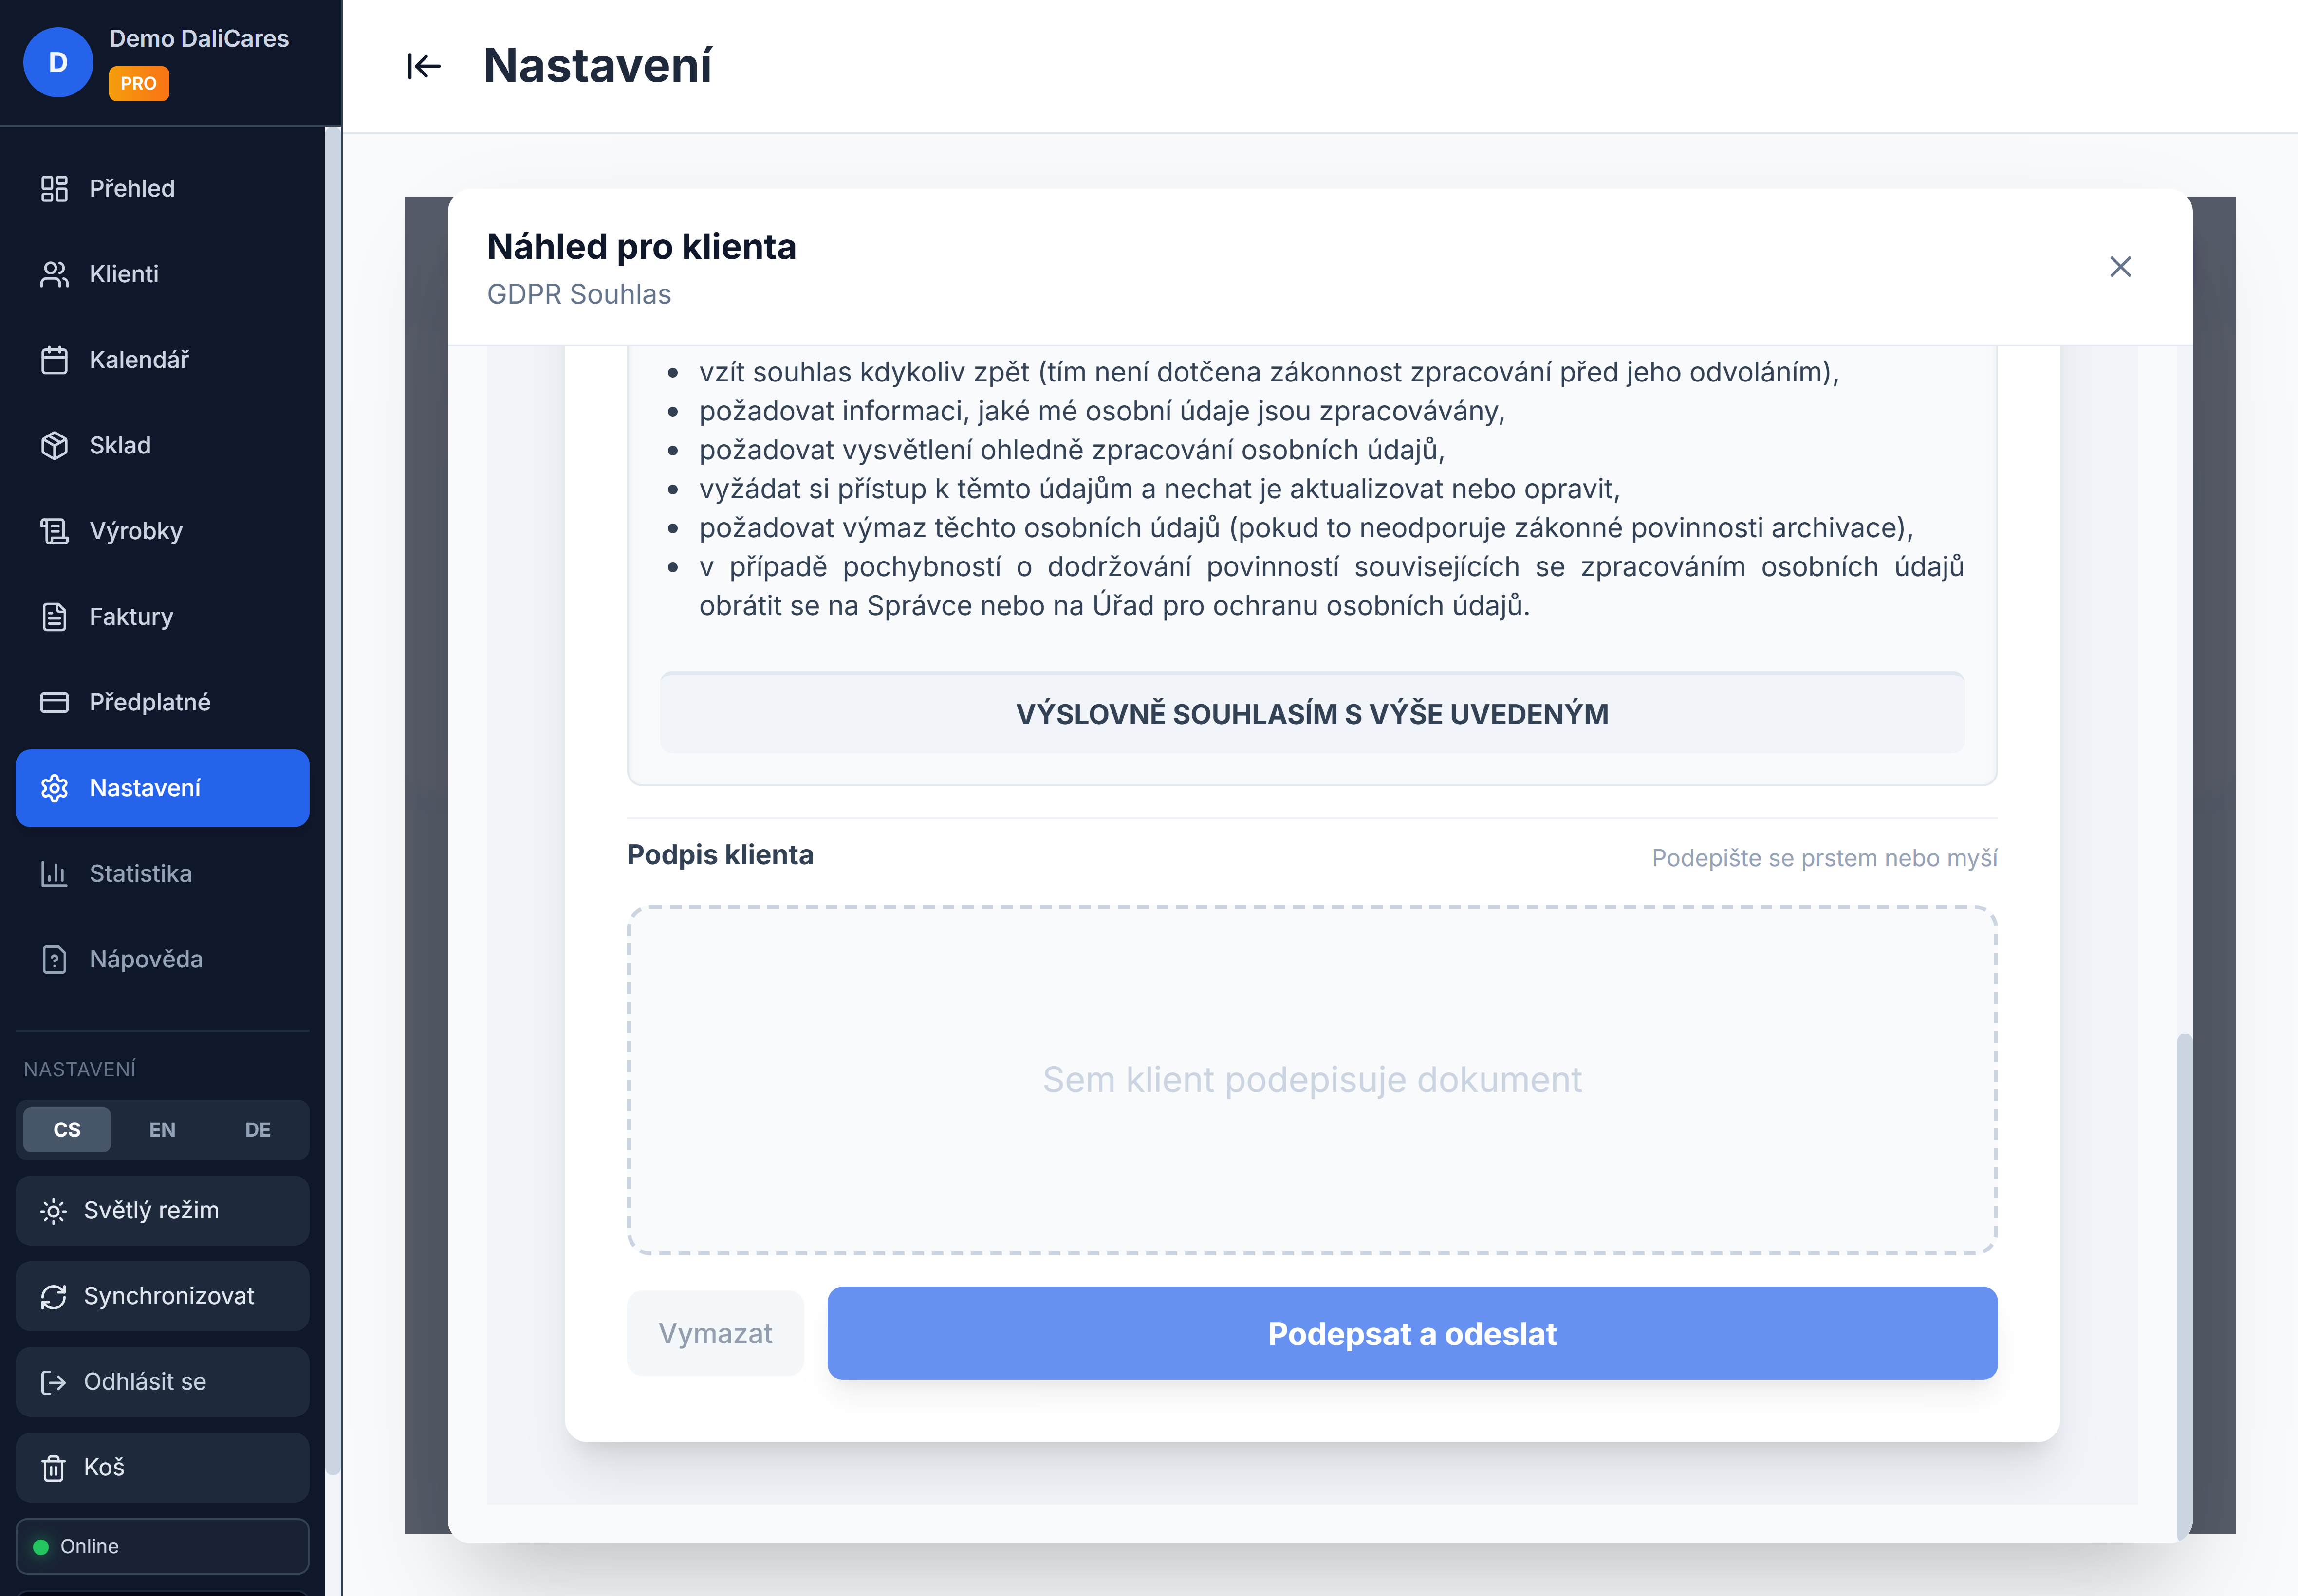
Task: Open Sklad via its box icon
Action: (x=54, y=446)
